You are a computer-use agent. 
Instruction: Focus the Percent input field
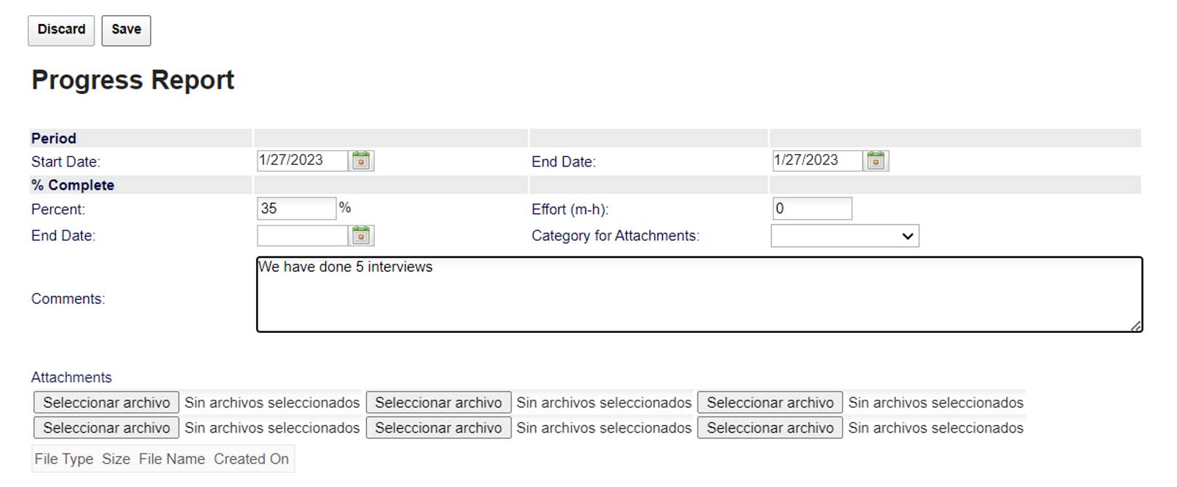point(297,209)
